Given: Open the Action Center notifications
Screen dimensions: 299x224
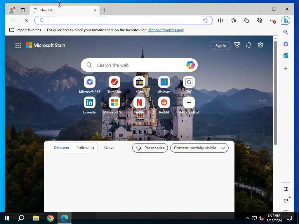Looking at the screenshot, I should 289,218.
